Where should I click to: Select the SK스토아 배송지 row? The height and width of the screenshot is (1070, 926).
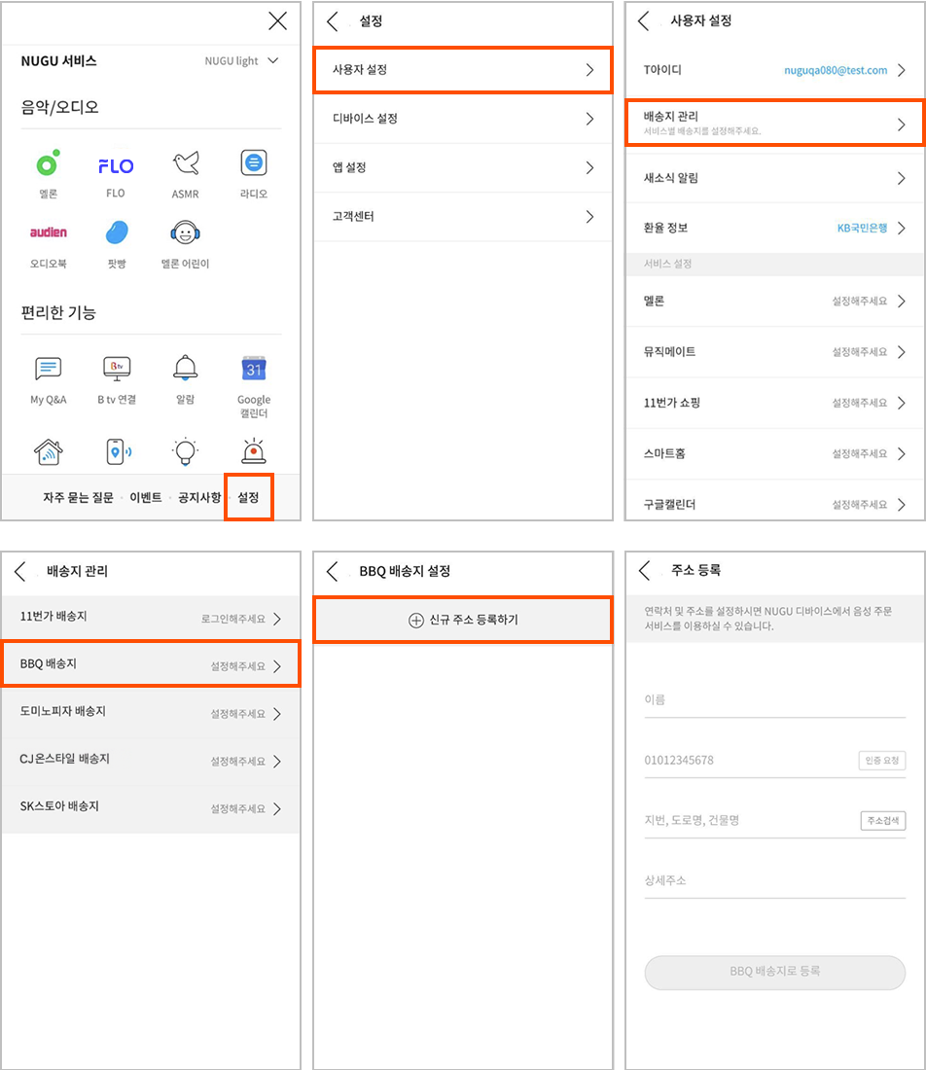(x=151, y=808)
